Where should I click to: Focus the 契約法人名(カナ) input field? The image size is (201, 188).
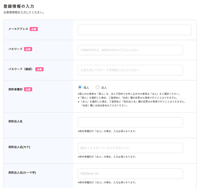click(x=130, y=148)
